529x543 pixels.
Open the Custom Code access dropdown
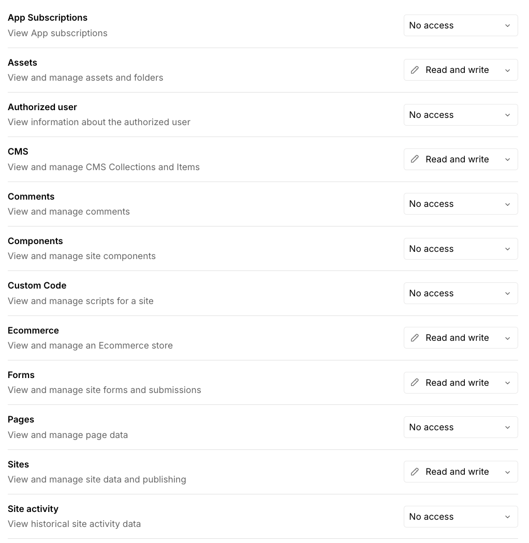coord(460,293)
